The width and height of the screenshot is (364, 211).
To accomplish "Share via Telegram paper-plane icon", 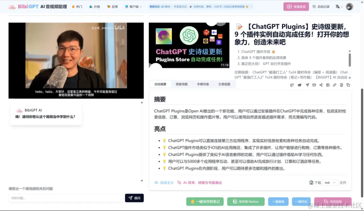I will coord(307,85).
